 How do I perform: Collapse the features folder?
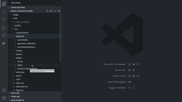pyautogui.click(x=34, y=36)
